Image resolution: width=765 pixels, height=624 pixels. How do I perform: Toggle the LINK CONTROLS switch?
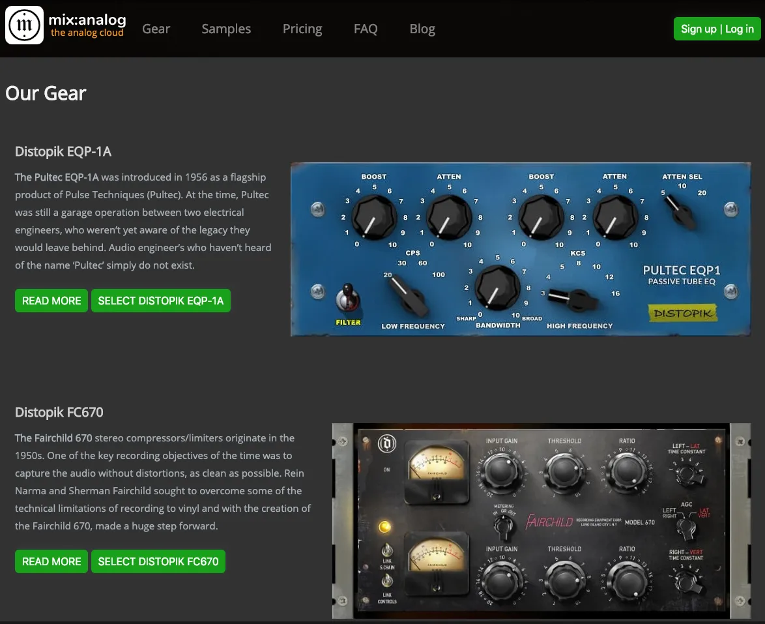[387, 581]
